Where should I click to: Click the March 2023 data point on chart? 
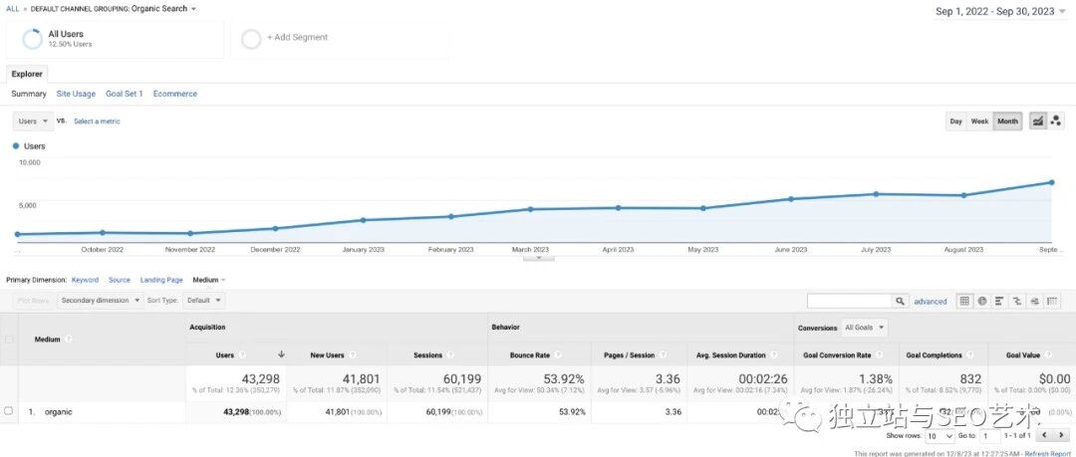pyautogui.click(x=530, y=209)
